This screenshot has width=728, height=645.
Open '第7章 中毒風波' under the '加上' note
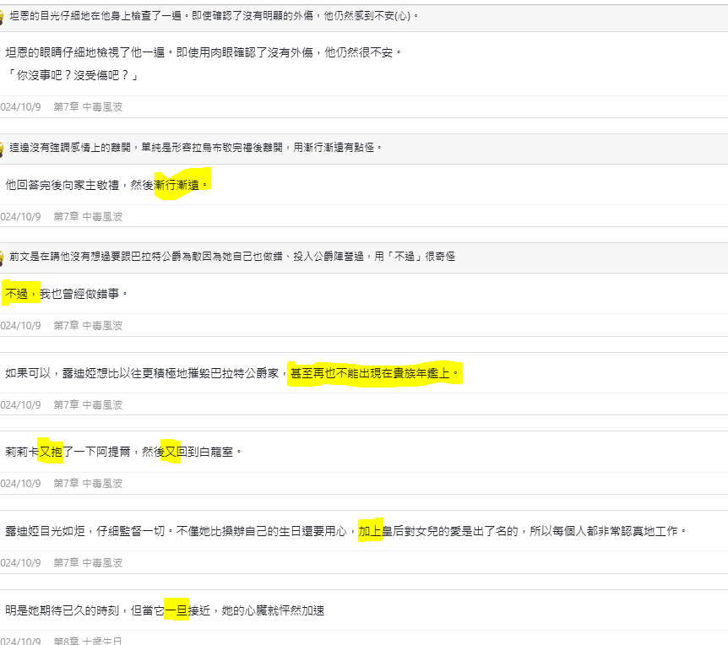(88, 563)
